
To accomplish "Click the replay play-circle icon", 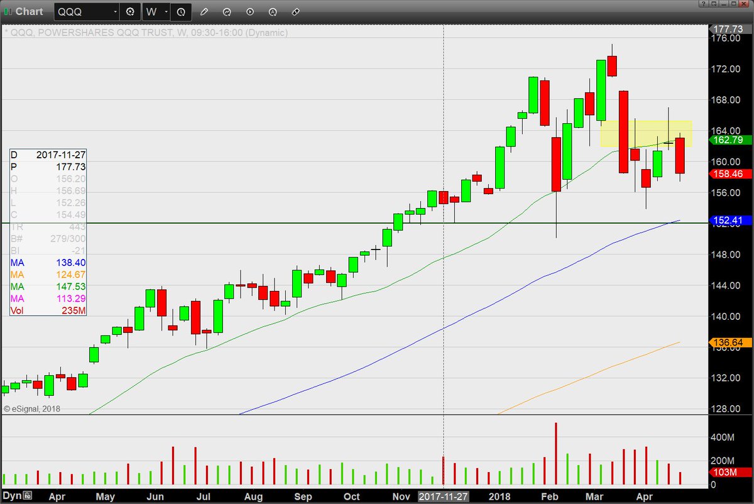I will pos(250,11).
